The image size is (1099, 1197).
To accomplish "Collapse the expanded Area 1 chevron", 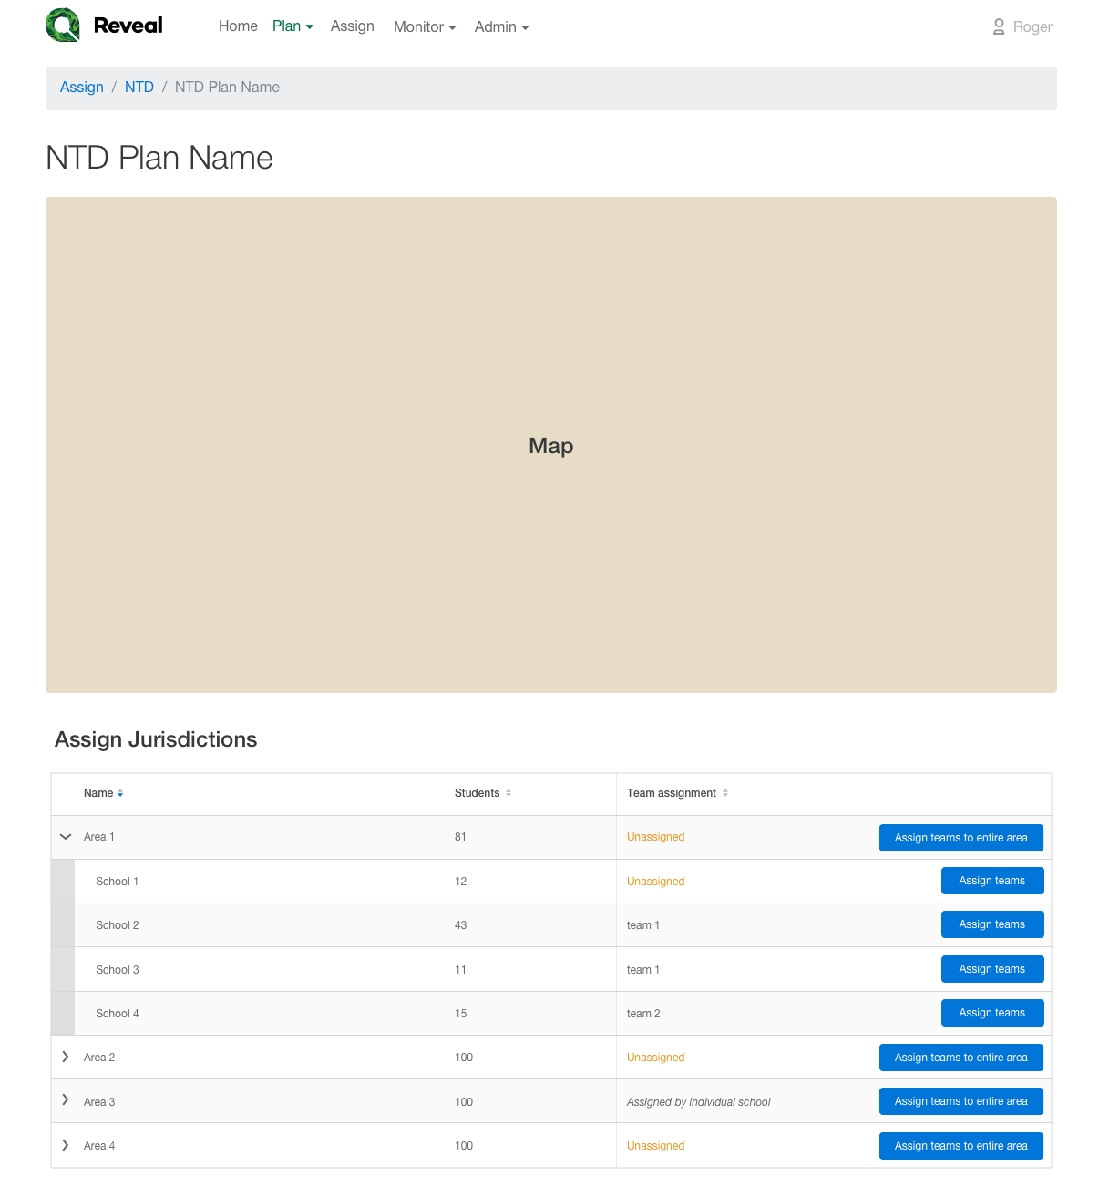I will (65, 836).
